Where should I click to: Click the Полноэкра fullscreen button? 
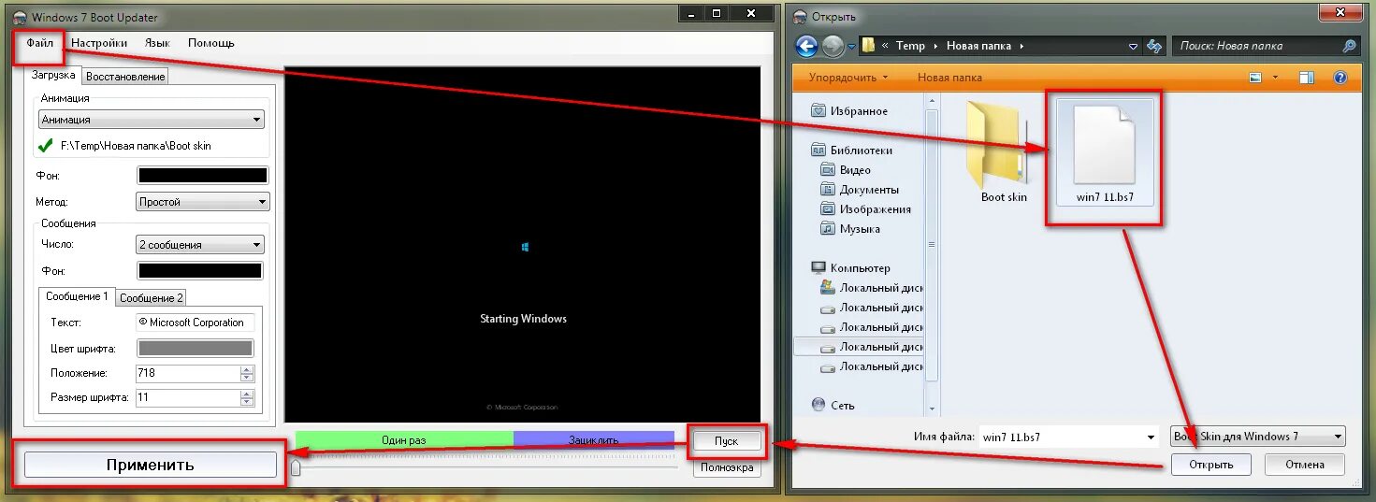pyautogui.click(x=726, y=467)
